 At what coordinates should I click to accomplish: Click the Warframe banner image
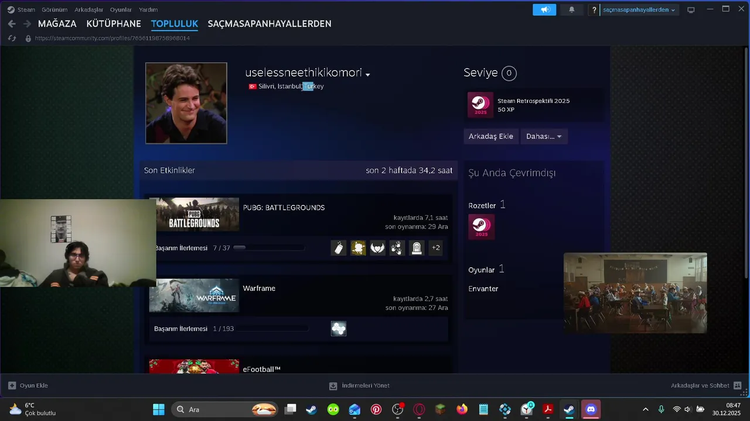click(x=194, y=295)
